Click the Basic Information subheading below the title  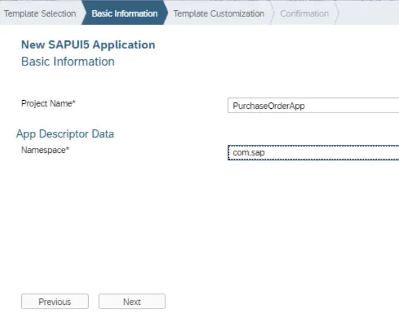point(67,61)
